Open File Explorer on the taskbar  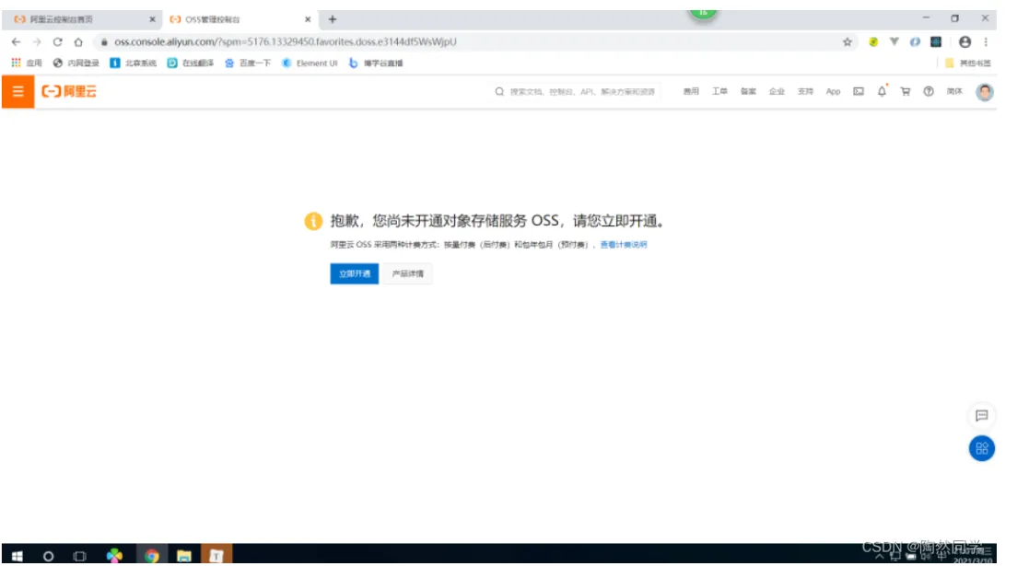[x=184, y=556]
